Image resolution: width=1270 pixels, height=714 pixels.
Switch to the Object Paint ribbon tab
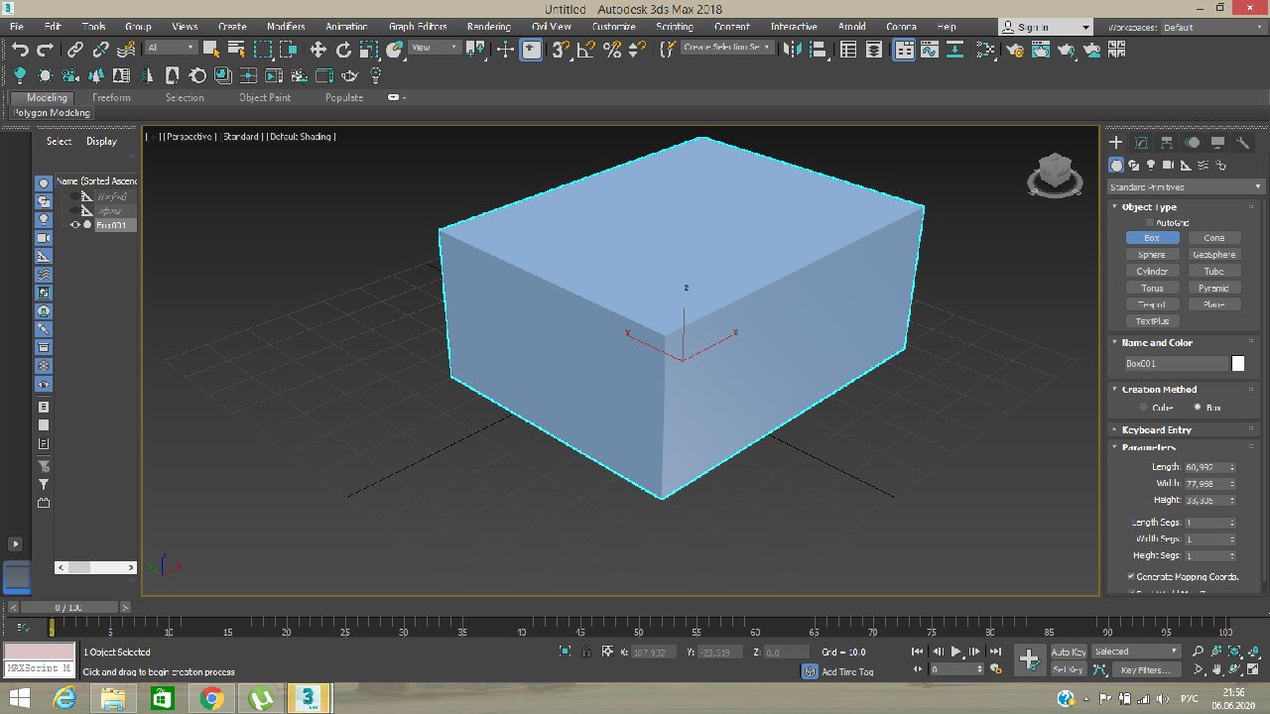[265, 97]
